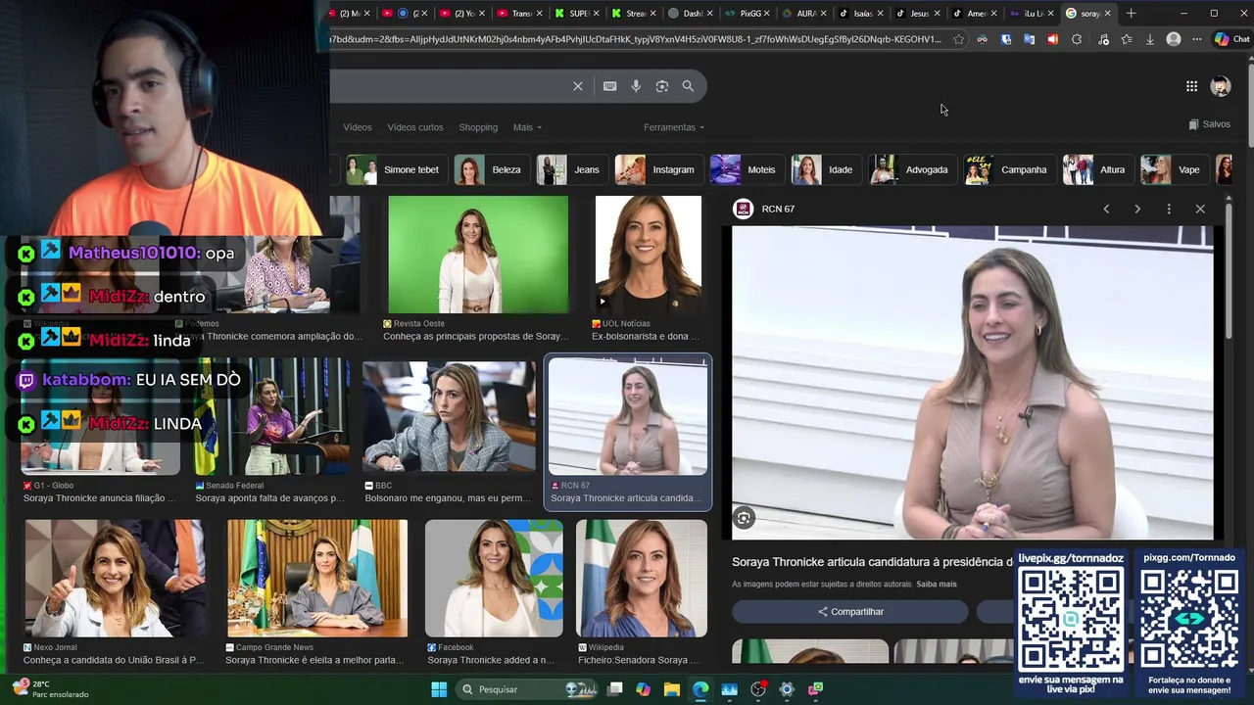This screenshot has width=1254, height=705.
Task: Switch to the Vídeos search tab
Action: 358,127
